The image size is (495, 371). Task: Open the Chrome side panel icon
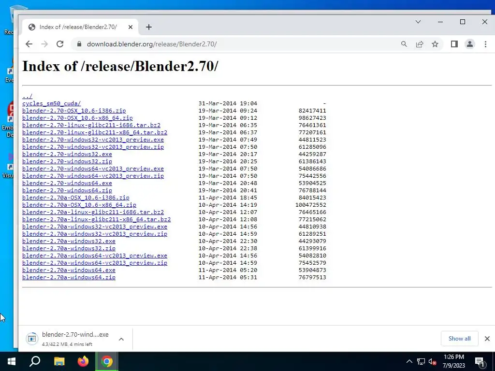coord(454,44)
